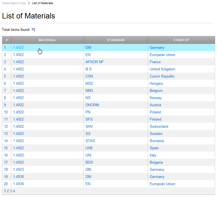Open the B.S. standard link

(89, 69)
